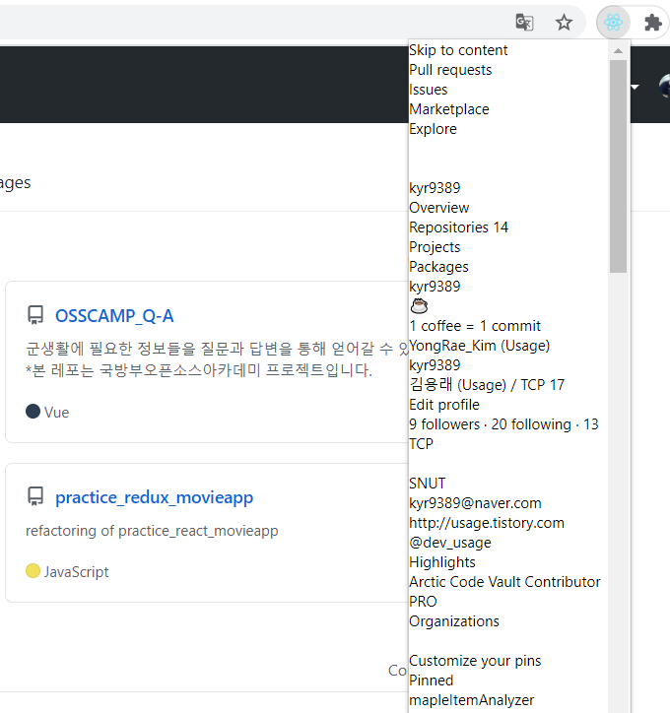This screenshot has width=670, height=713.
Task: Click the popup vertical scrollbar thumb
Action: [618, 166]
